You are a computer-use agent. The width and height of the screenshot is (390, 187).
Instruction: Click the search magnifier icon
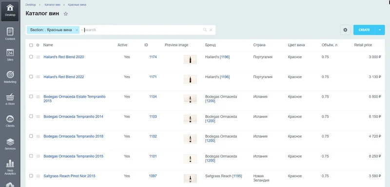click(x=205, y=30)
